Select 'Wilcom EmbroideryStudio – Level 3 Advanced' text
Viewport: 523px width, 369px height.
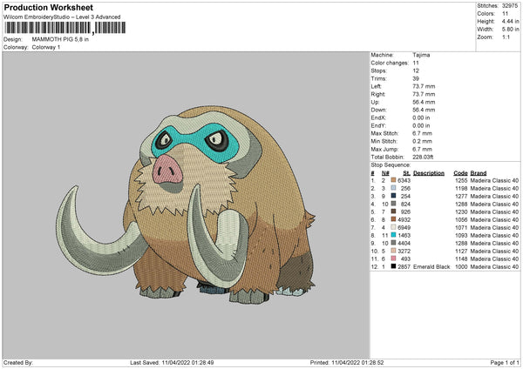(x=62, y=17)
